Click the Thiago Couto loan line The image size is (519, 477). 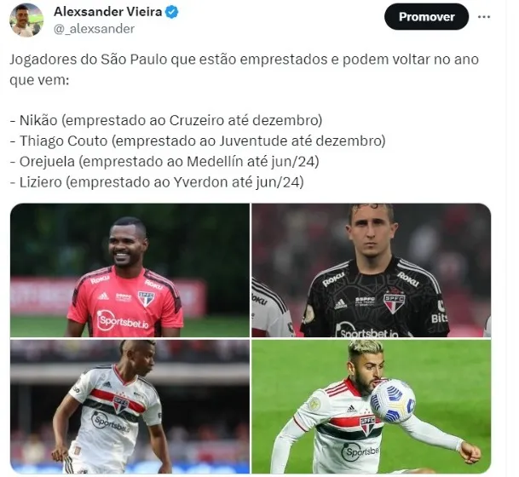coord(198,141)
